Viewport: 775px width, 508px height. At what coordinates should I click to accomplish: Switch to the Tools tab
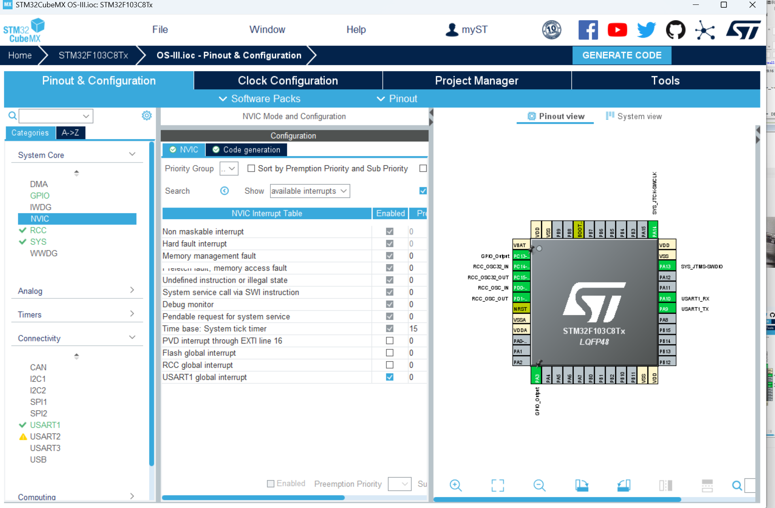[665, 80]
